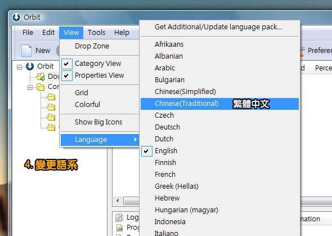Collapse the Completed folder tree node
Screen dimensions: 332x236
[30, 87]
